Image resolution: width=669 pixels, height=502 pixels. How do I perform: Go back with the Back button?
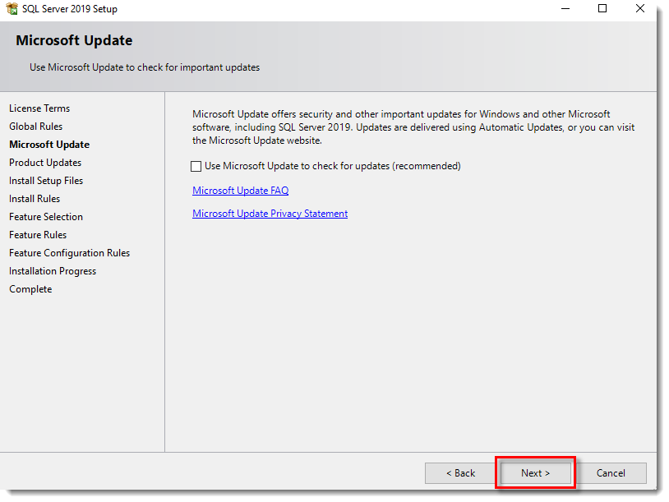click(460, 473)
